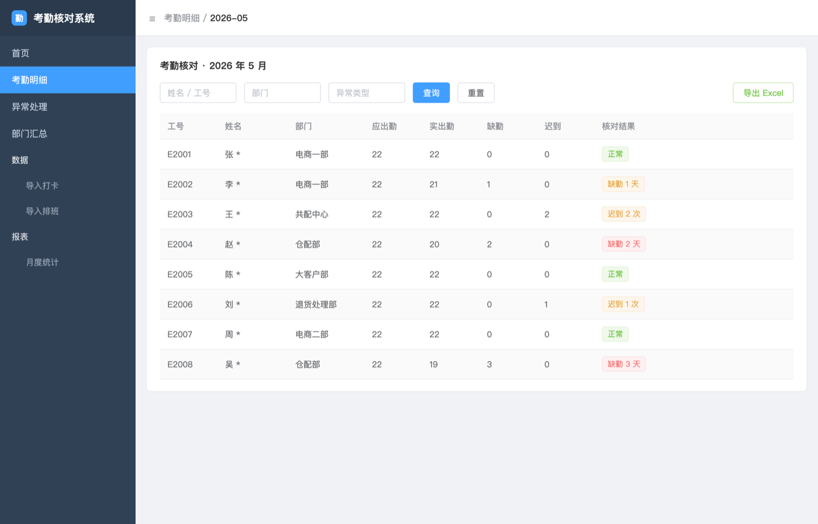
Task: Toggle the sidebar hamburger icon
Action: (x=152, y=19)
